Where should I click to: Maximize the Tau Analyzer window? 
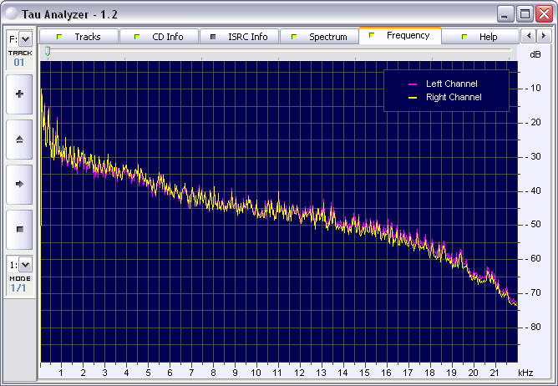click(525, 13)
